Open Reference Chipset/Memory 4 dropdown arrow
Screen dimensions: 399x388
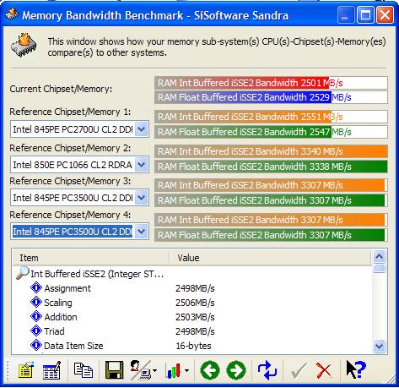coord(142,232)
